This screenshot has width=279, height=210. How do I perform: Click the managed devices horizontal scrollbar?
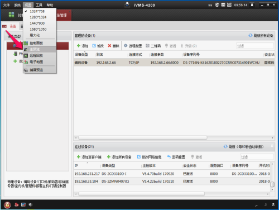143,138
